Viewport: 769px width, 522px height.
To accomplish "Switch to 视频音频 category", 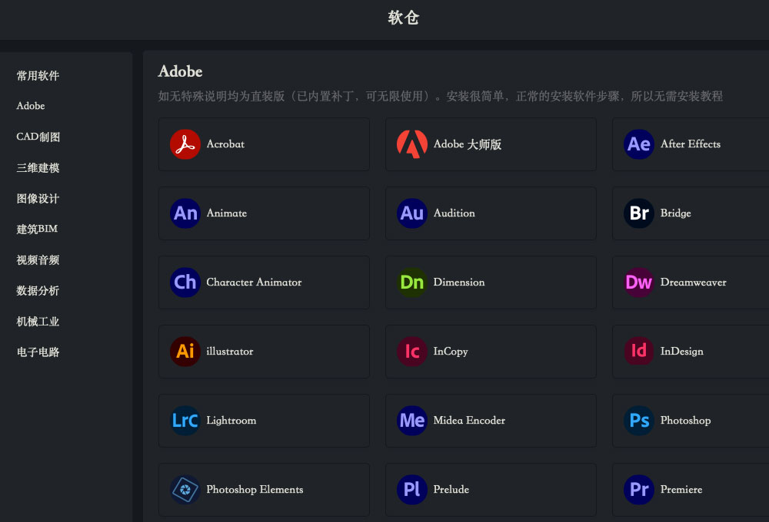I will coord(38,259).
